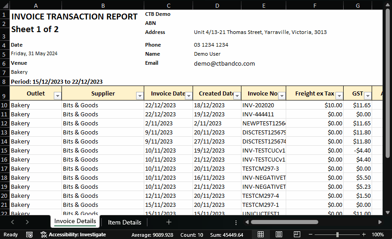Click the demo@ctbandco.com email cell
The image size is (392, 239).
coord(224,63)
